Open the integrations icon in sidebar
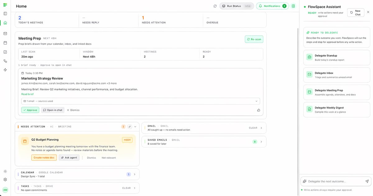This screenshot has height=196, width=373. 5,61
